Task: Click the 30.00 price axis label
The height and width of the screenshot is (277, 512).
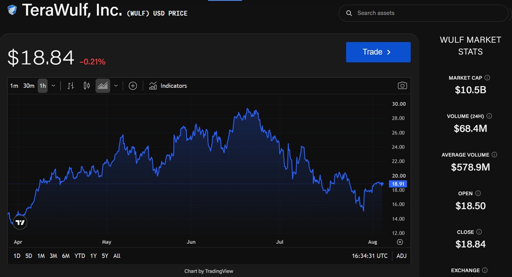Action: pyautogui.click(x=398, y=104)
